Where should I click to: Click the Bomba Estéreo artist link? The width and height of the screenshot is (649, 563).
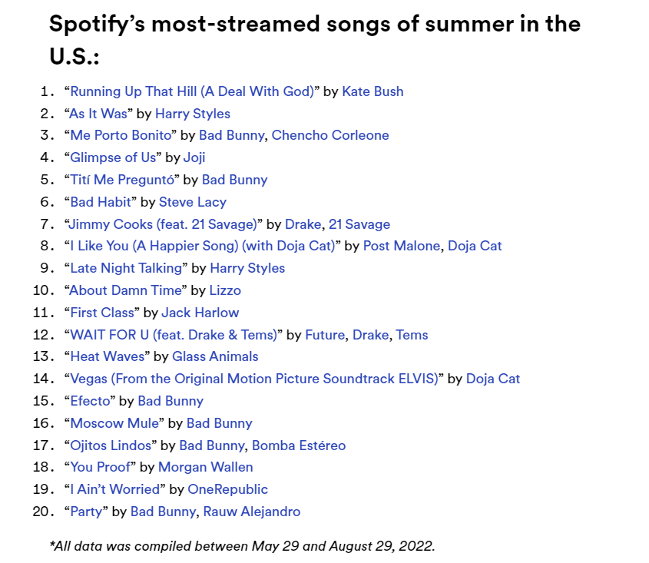[299, 445]
